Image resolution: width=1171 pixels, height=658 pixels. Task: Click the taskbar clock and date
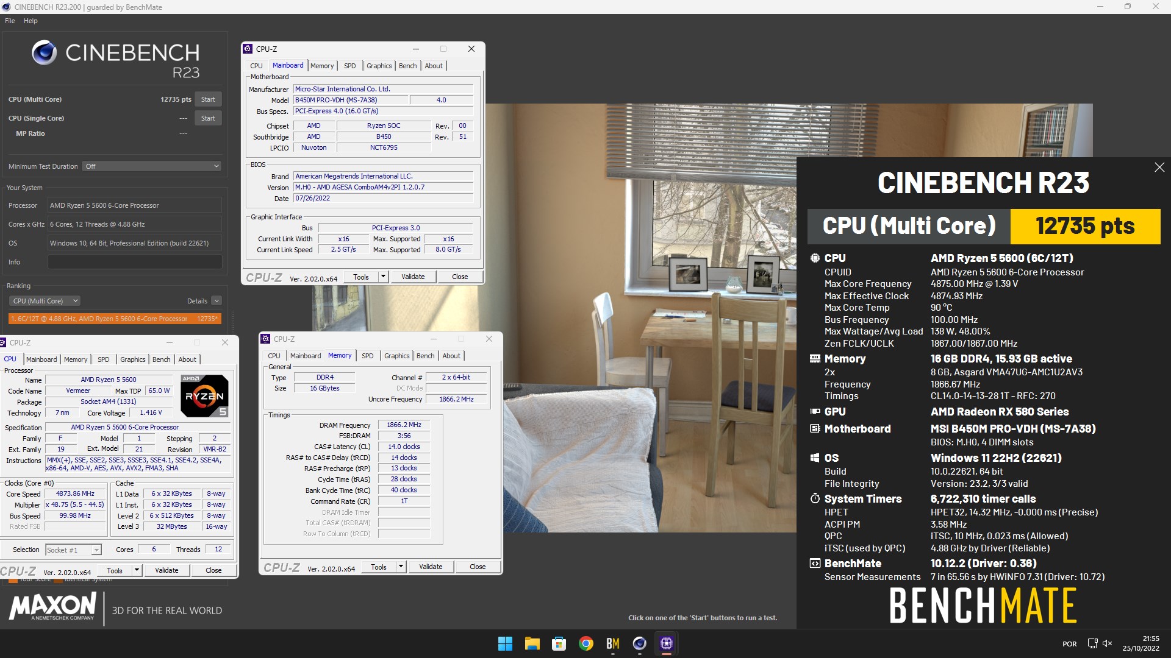pyautogui.click(x=1141, y=643)
